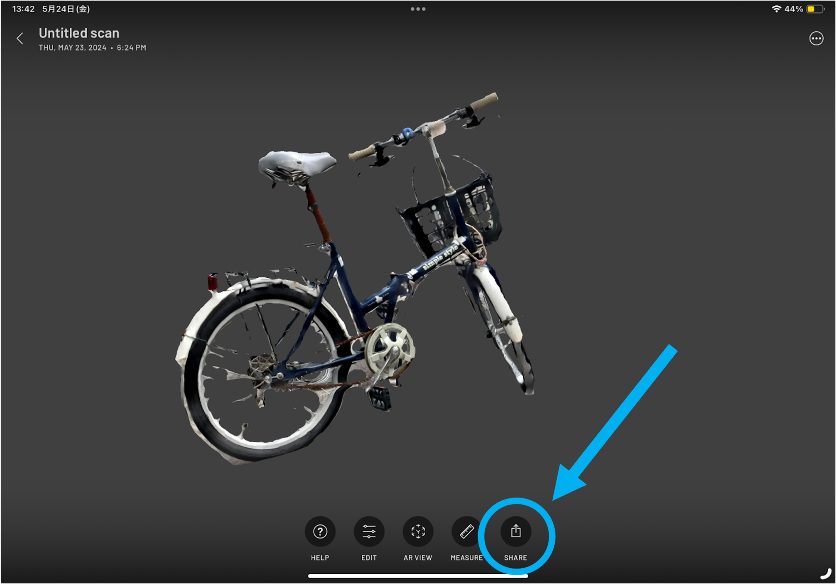Open the Share options

click(516, 531)
